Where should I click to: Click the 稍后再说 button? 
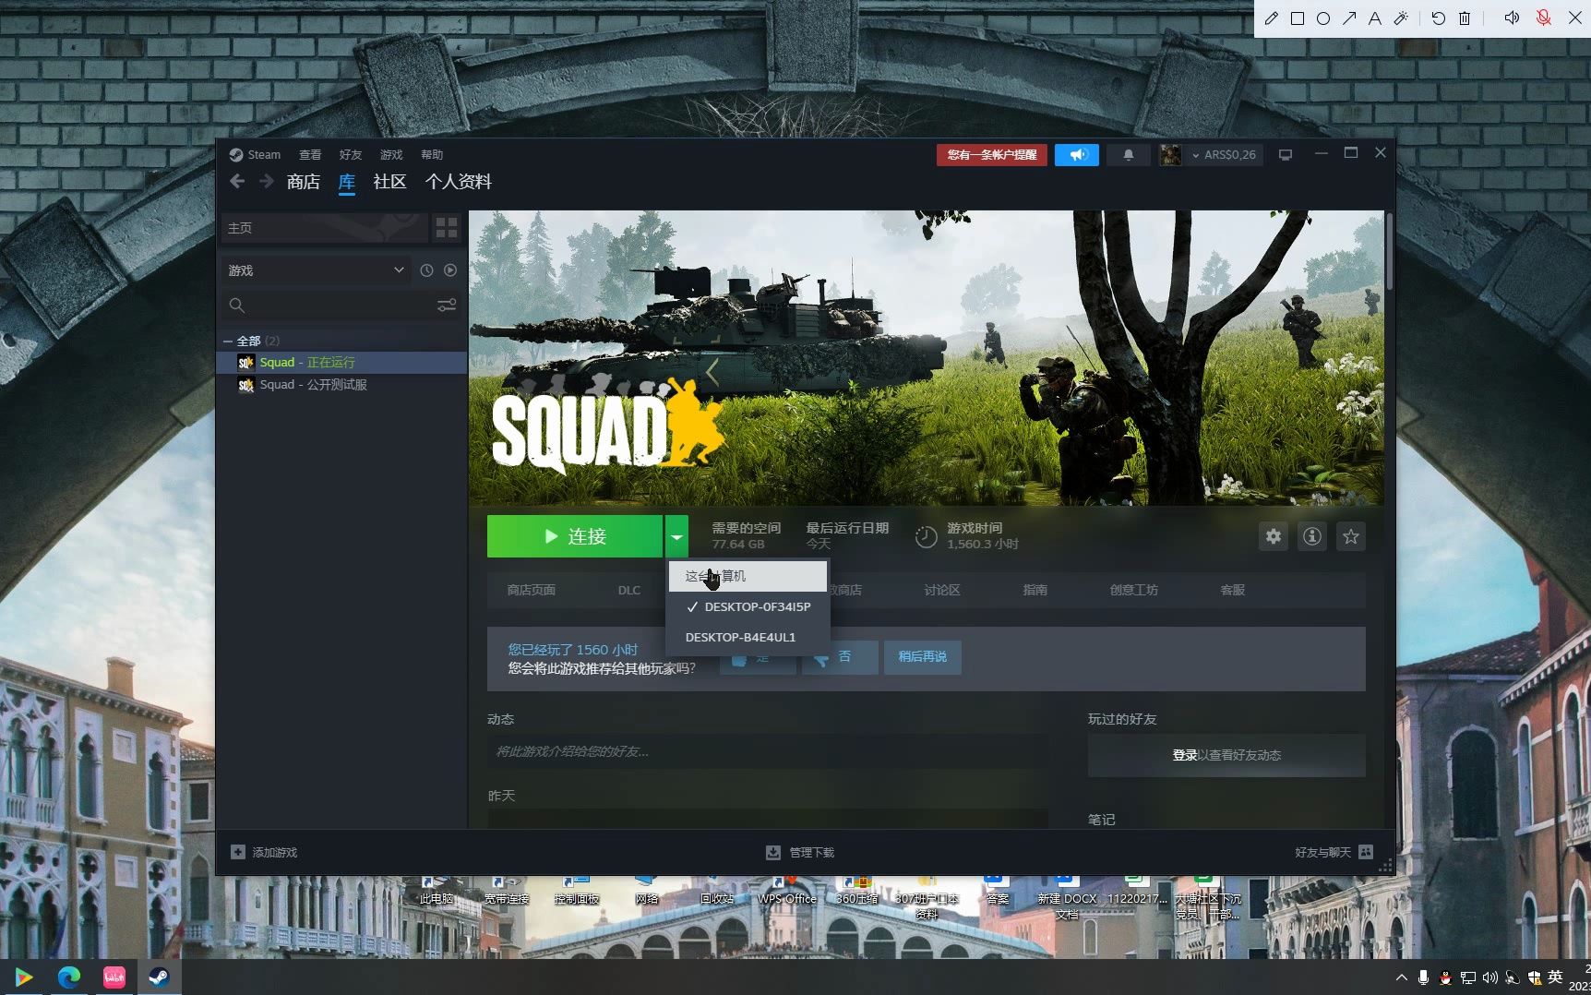point(923,657)
